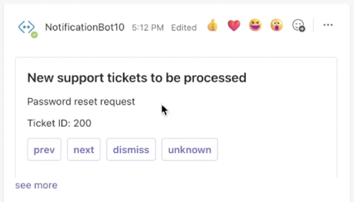
Task: Click the 5:12 PM timestamp
Action: click(148, 28)
